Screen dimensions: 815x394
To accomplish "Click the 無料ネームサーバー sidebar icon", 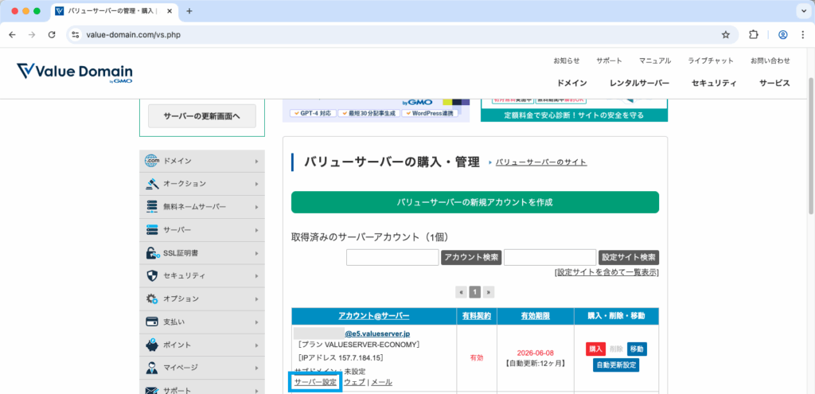I will (152, 207).
